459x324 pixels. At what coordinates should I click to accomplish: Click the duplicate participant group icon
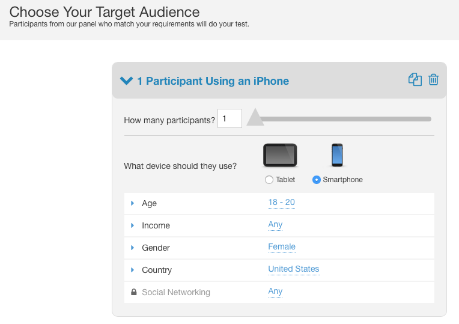point(415,79)
